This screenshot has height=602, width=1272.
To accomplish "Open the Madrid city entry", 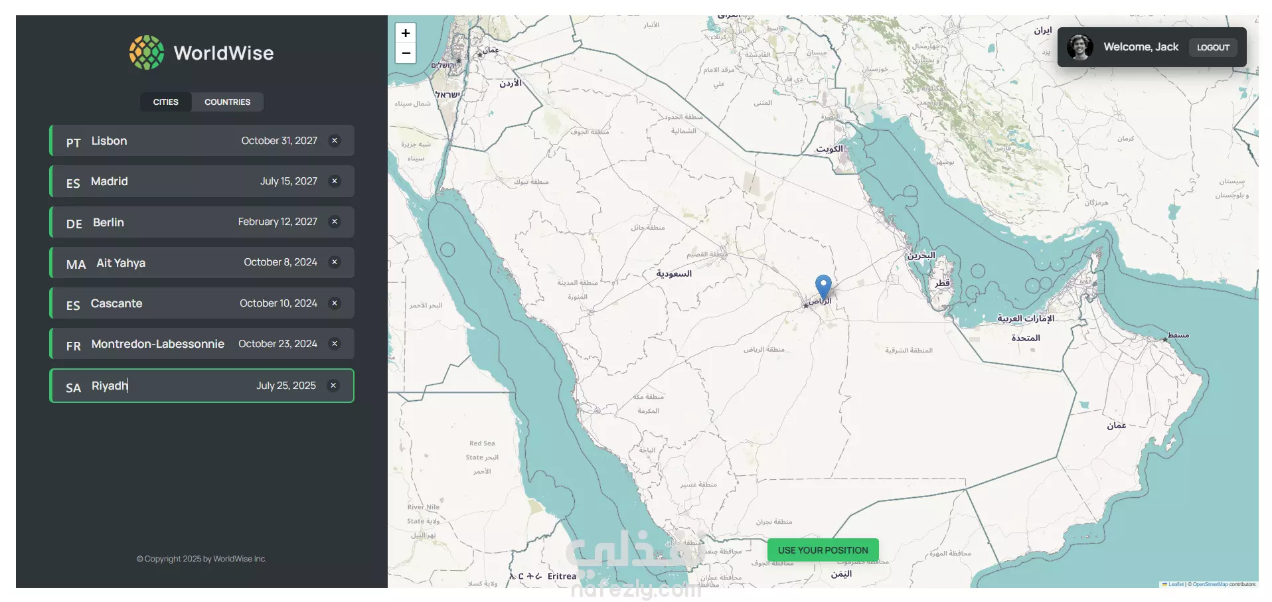I will (x=202, y=181).
